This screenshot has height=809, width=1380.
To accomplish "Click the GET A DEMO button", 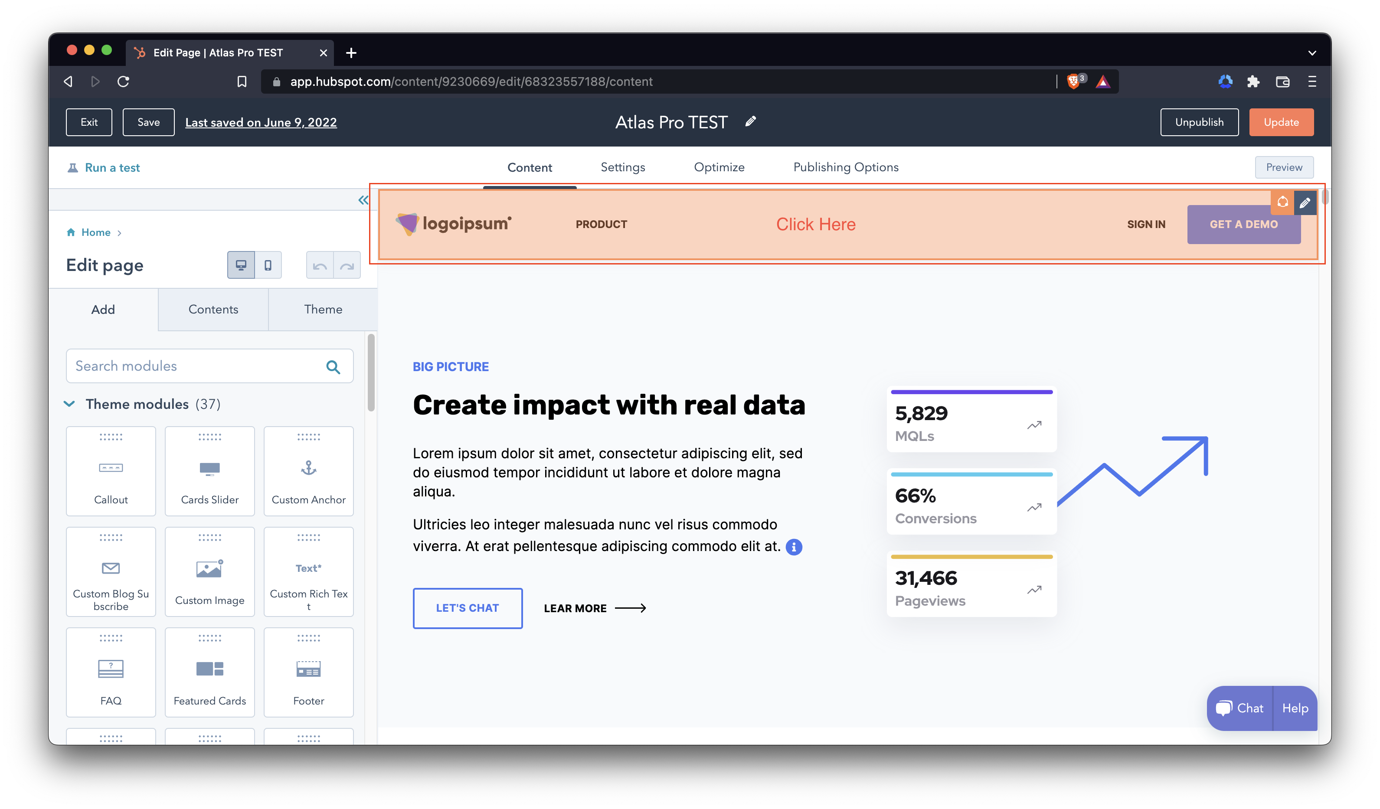I will coord(1244,225).
